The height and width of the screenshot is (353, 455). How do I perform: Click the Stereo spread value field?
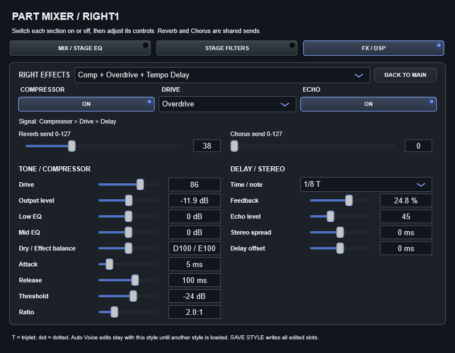(x=406, y=232)
